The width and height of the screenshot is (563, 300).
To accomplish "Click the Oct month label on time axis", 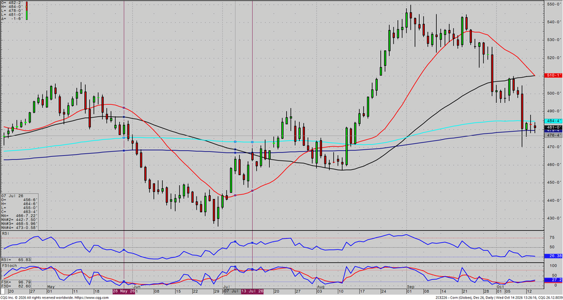I will coord(500,287).
